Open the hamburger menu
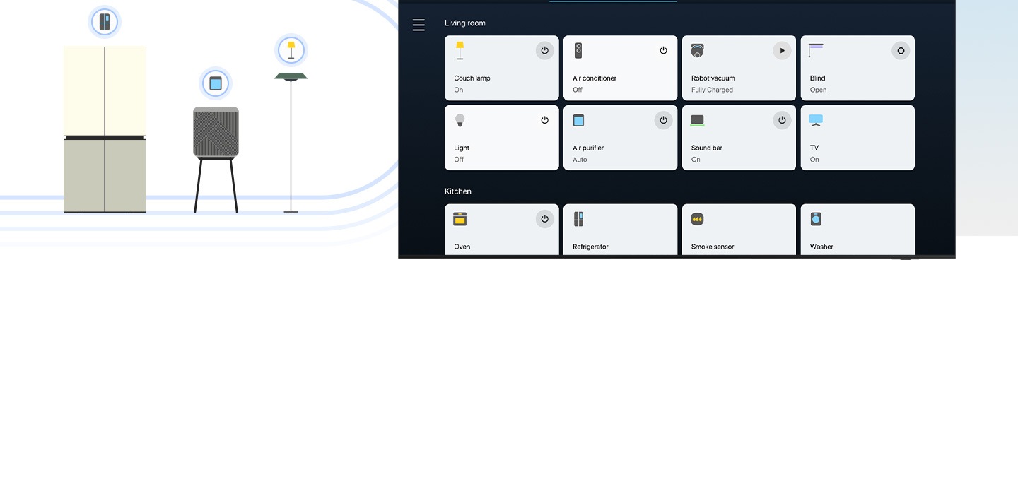 (x=419, y=25)
